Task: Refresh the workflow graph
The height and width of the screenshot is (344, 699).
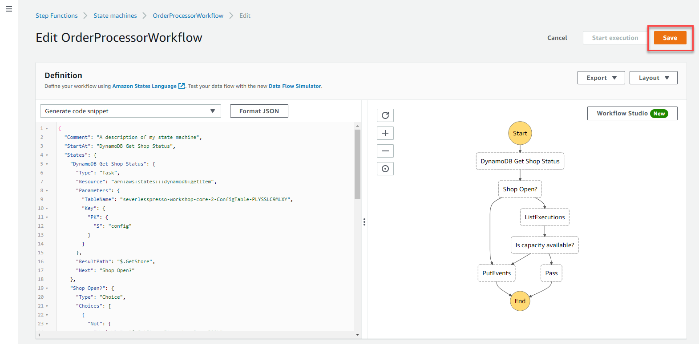Action: pos(385,115)
